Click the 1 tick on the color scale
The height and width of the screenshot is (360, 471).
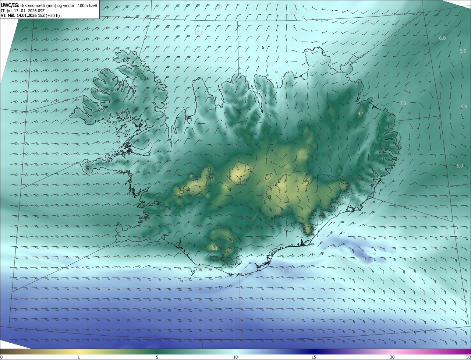pos(79,357)
